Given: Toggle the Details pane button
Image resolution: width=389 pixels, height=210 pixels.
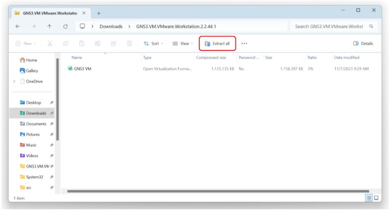Looking at the screenshot, I should pyautogui.click(x=363, y=43).
